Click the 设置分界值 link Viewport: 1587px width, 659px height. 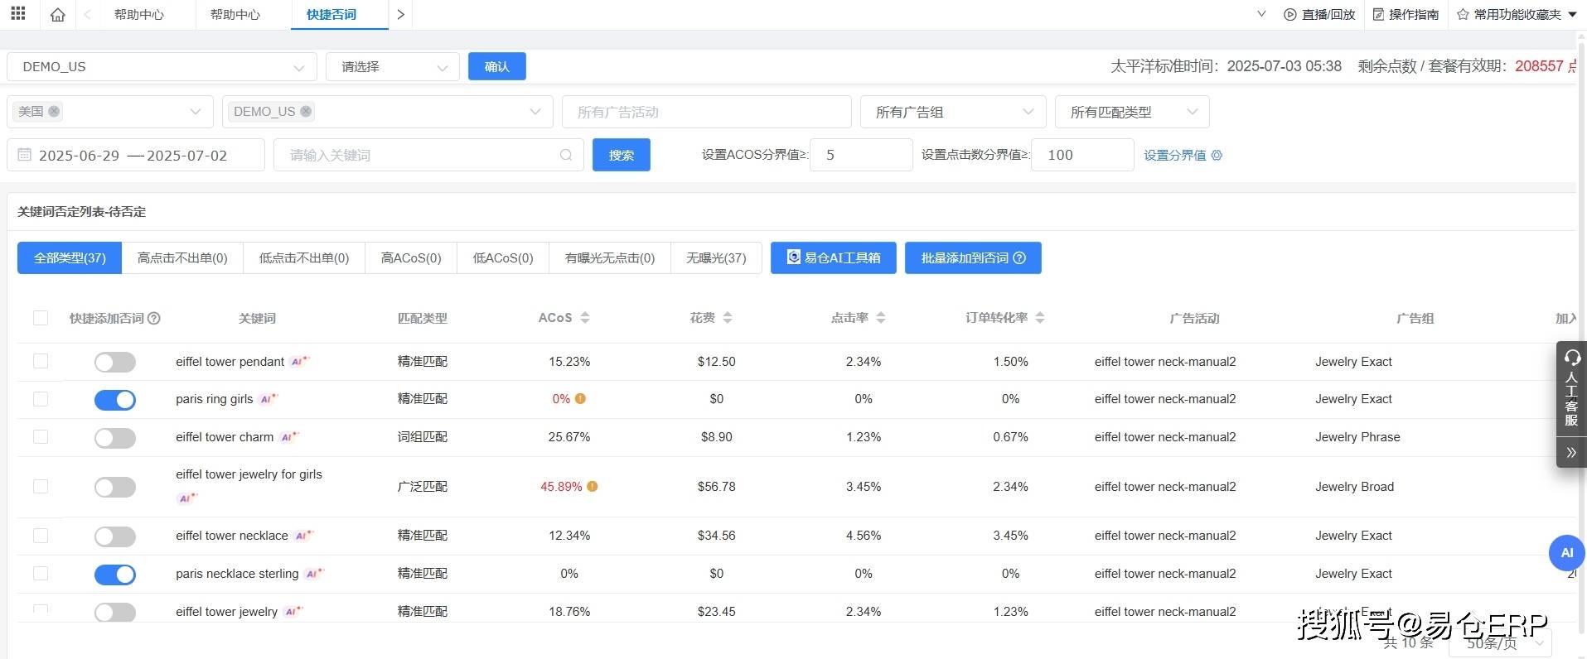point(1175,155)
